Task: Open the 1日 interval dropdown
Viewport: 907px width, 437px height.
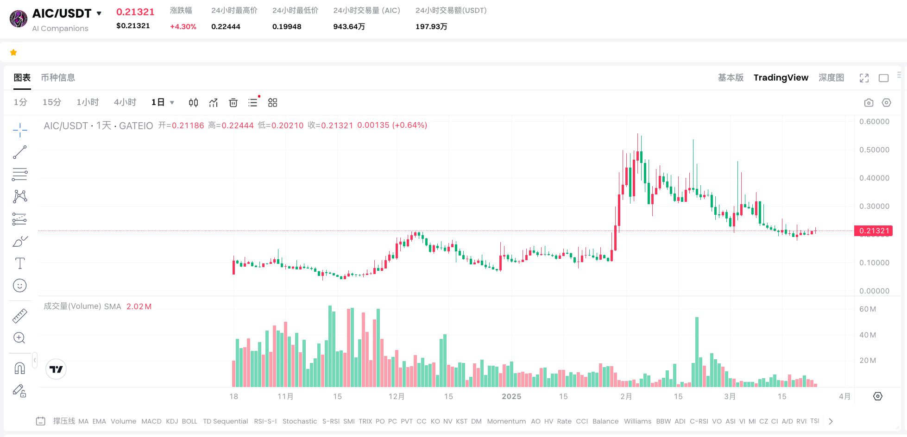Action: (x=163, y=102)
